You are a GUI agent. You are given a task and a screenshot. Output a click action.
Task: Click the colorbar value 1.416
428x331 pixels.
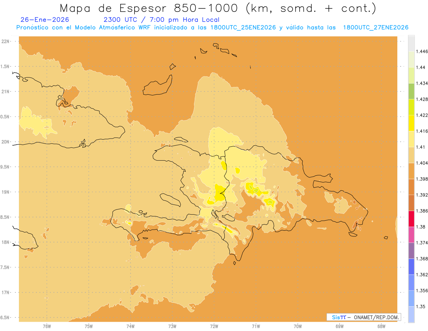click(x=422, y=131)
